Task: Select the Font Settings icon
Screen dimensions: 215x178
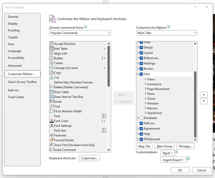Action: tap(52, 126)
